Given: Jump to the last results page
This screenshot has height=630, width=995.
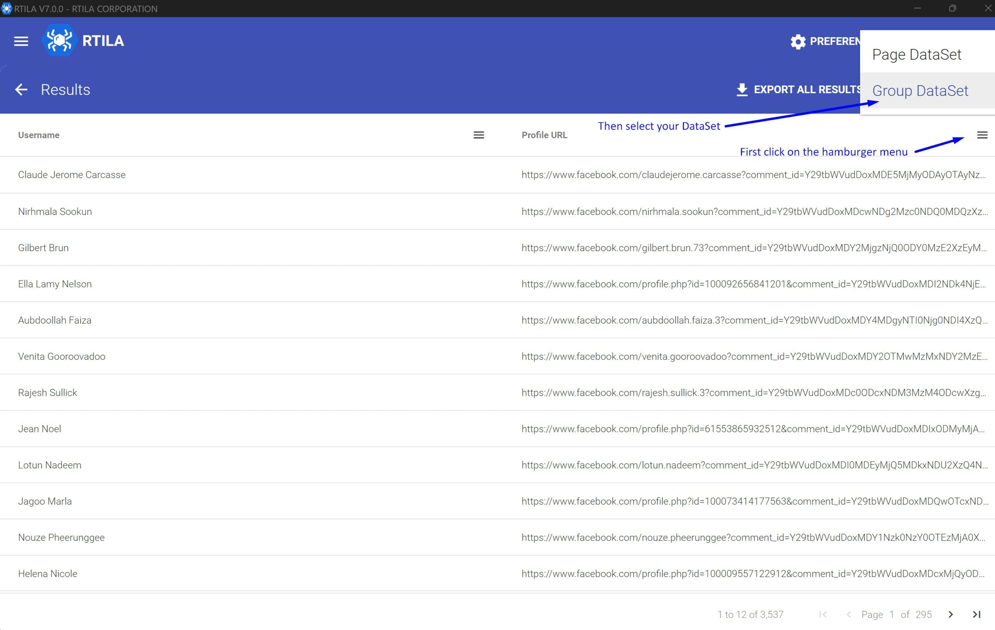Looking at the screenshot, I should pos(976,614).
